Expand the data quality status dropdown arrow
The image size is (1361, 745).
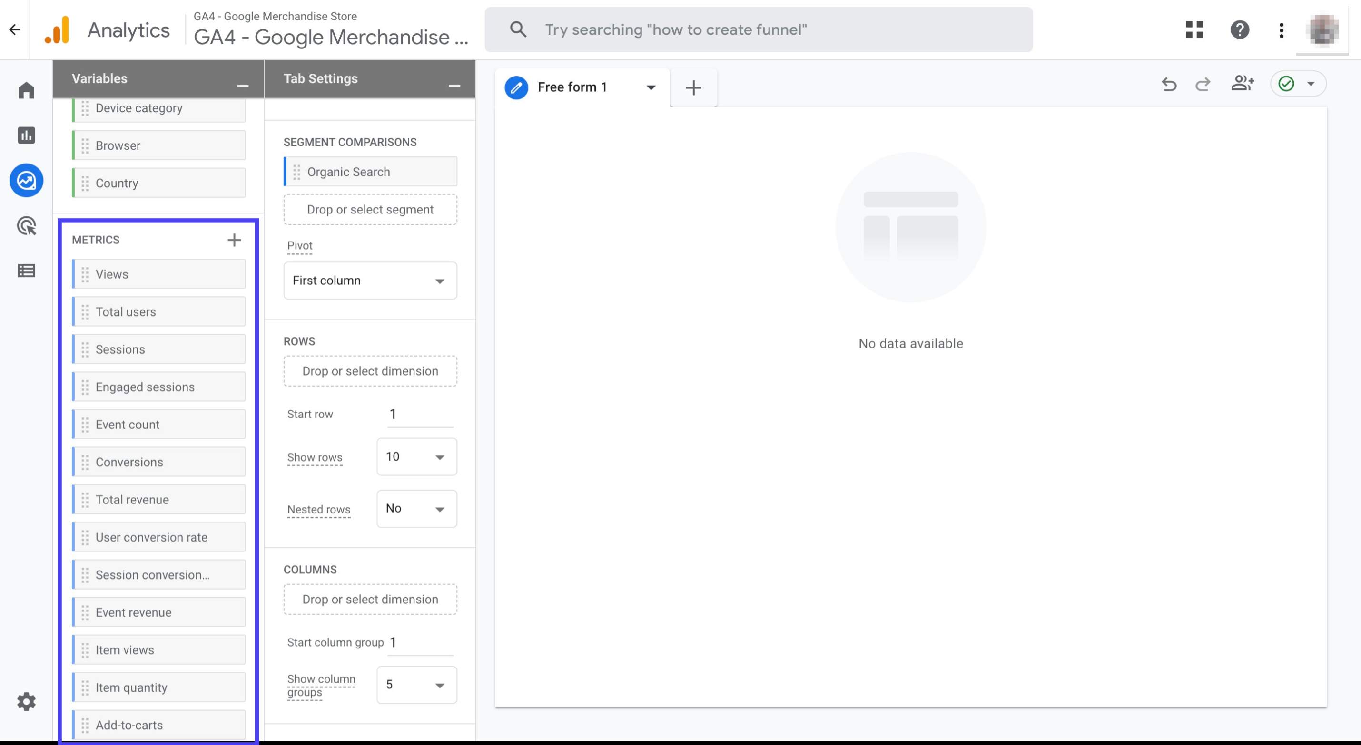tap(1311, 84)
